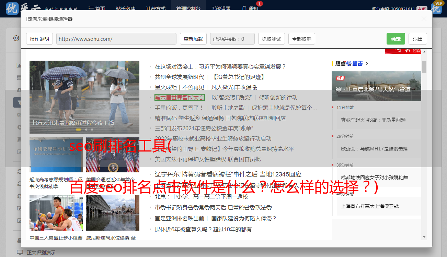Click the gear icon behind the dialog
Screen dimensions: 447x257
(16, 38)
